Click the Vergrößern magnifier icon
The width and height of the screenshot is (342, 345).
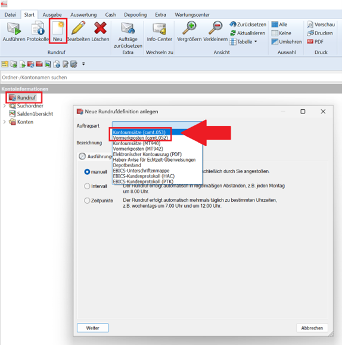pyautogui.click(x=189, y=28)
